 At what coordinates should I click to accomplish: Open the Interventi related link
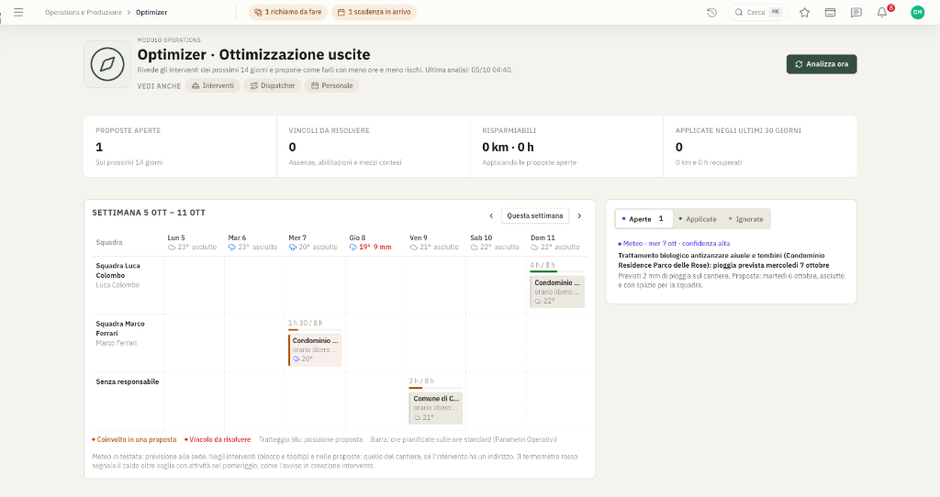pos(213,85)
